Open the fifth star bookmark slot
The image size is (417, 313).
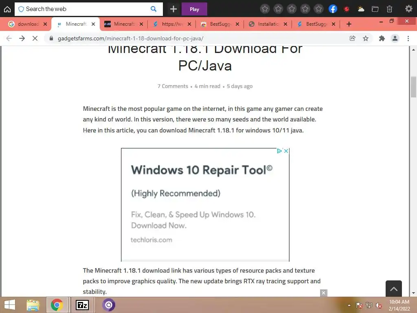click(318, 9)
